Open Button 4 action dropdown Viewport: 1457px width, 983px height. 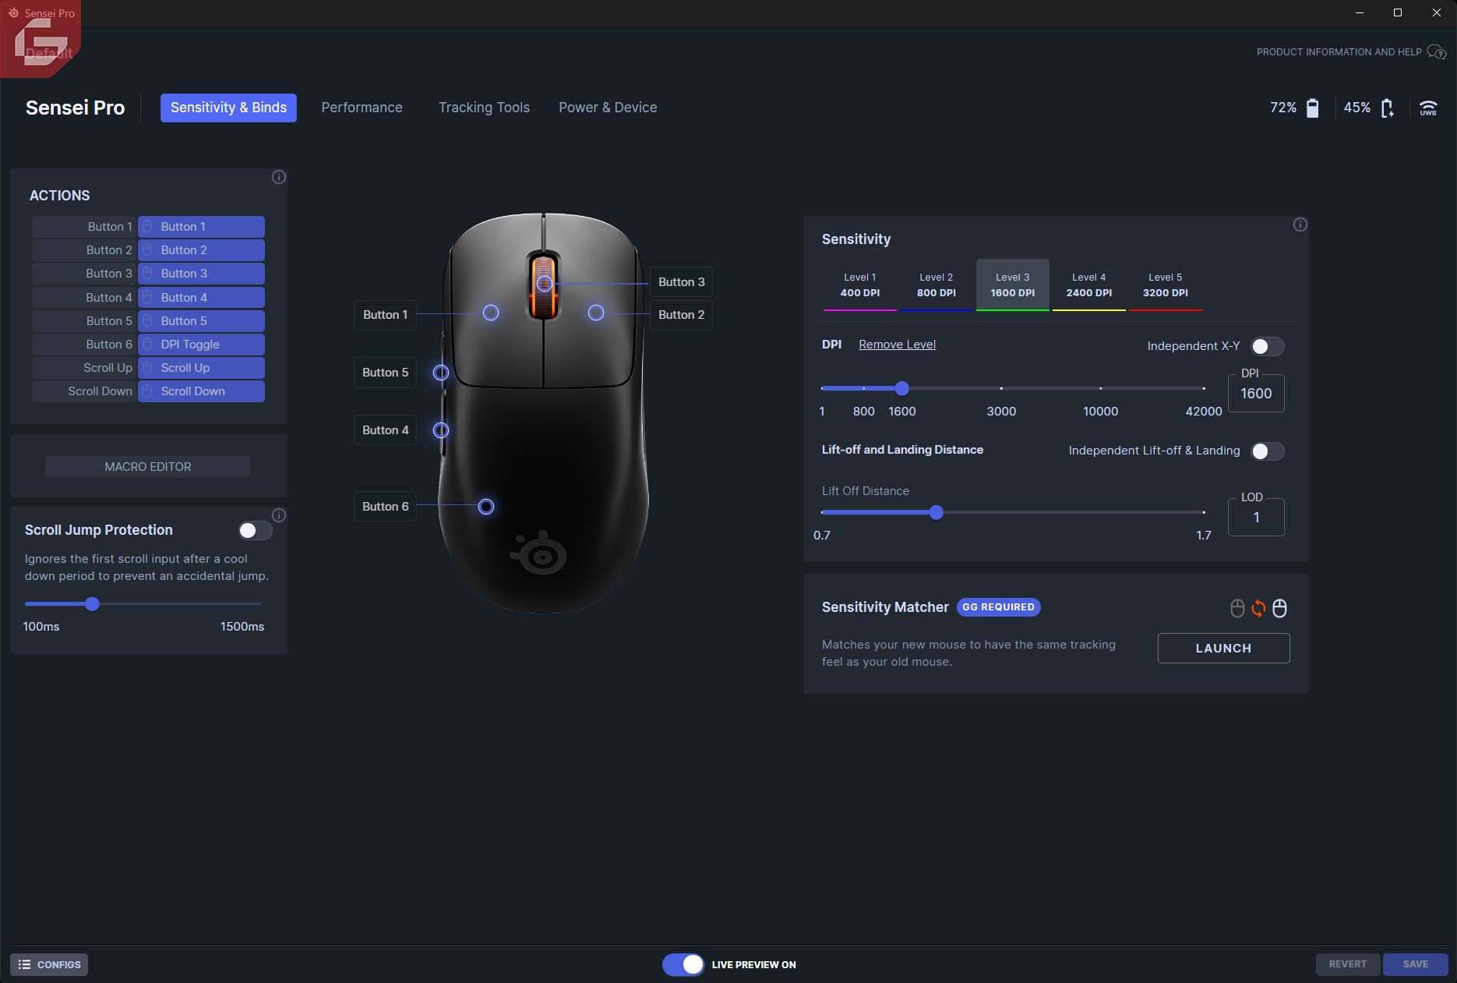(x=201, y=298)
